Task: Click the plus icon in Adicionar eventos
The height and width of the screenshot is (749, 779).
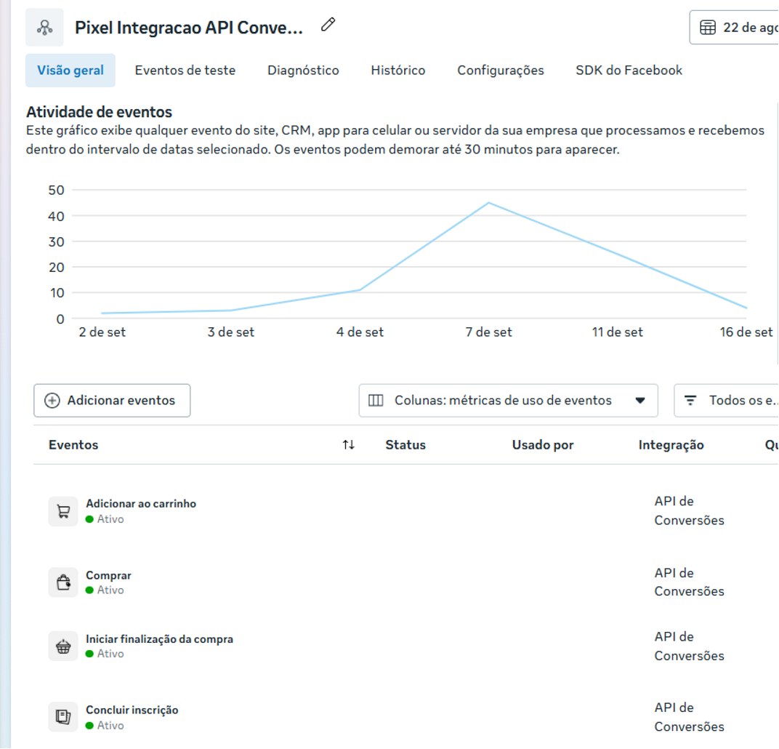Action: click(52, 400)
